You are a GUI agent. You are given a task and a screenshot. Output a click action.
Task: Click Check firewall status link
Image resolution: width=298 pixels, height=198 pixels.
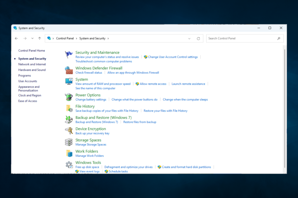click(88, 72)
